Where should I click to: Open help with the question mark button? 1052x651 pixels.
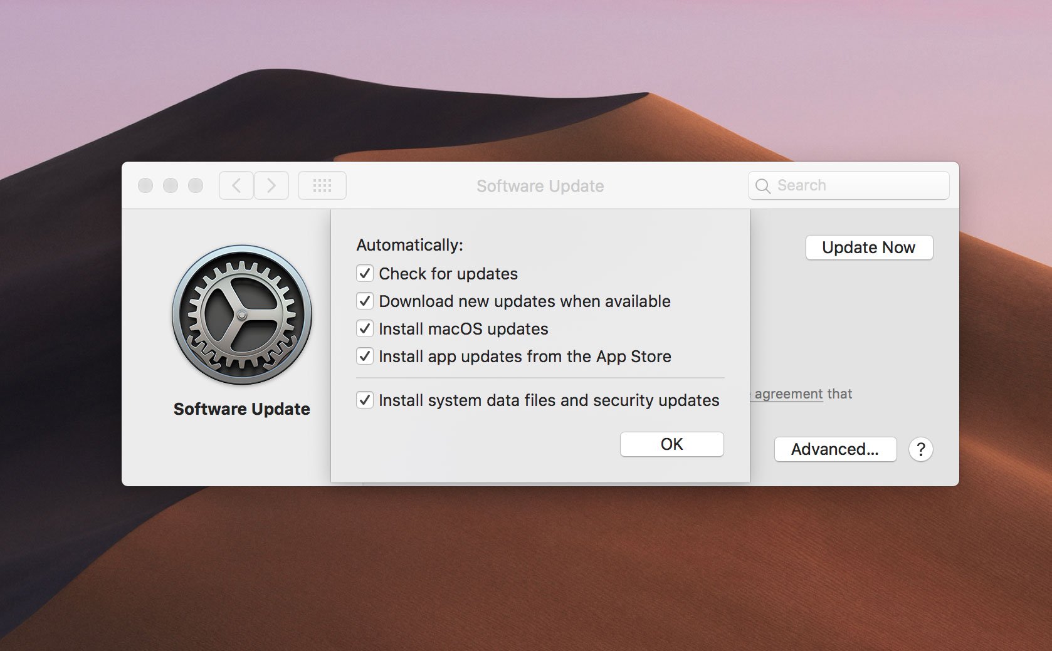point(921,449)
